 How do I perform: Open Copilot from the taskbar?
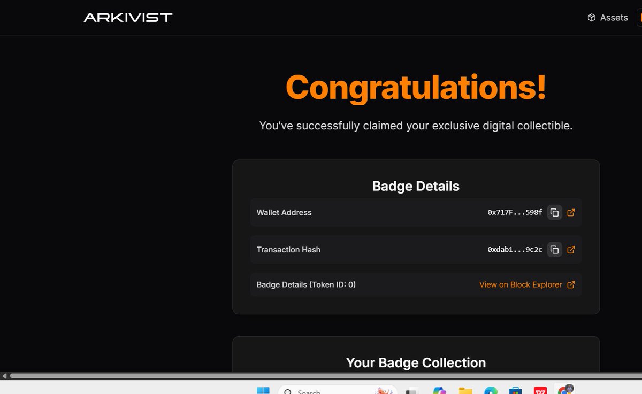(x=440, y=390)
